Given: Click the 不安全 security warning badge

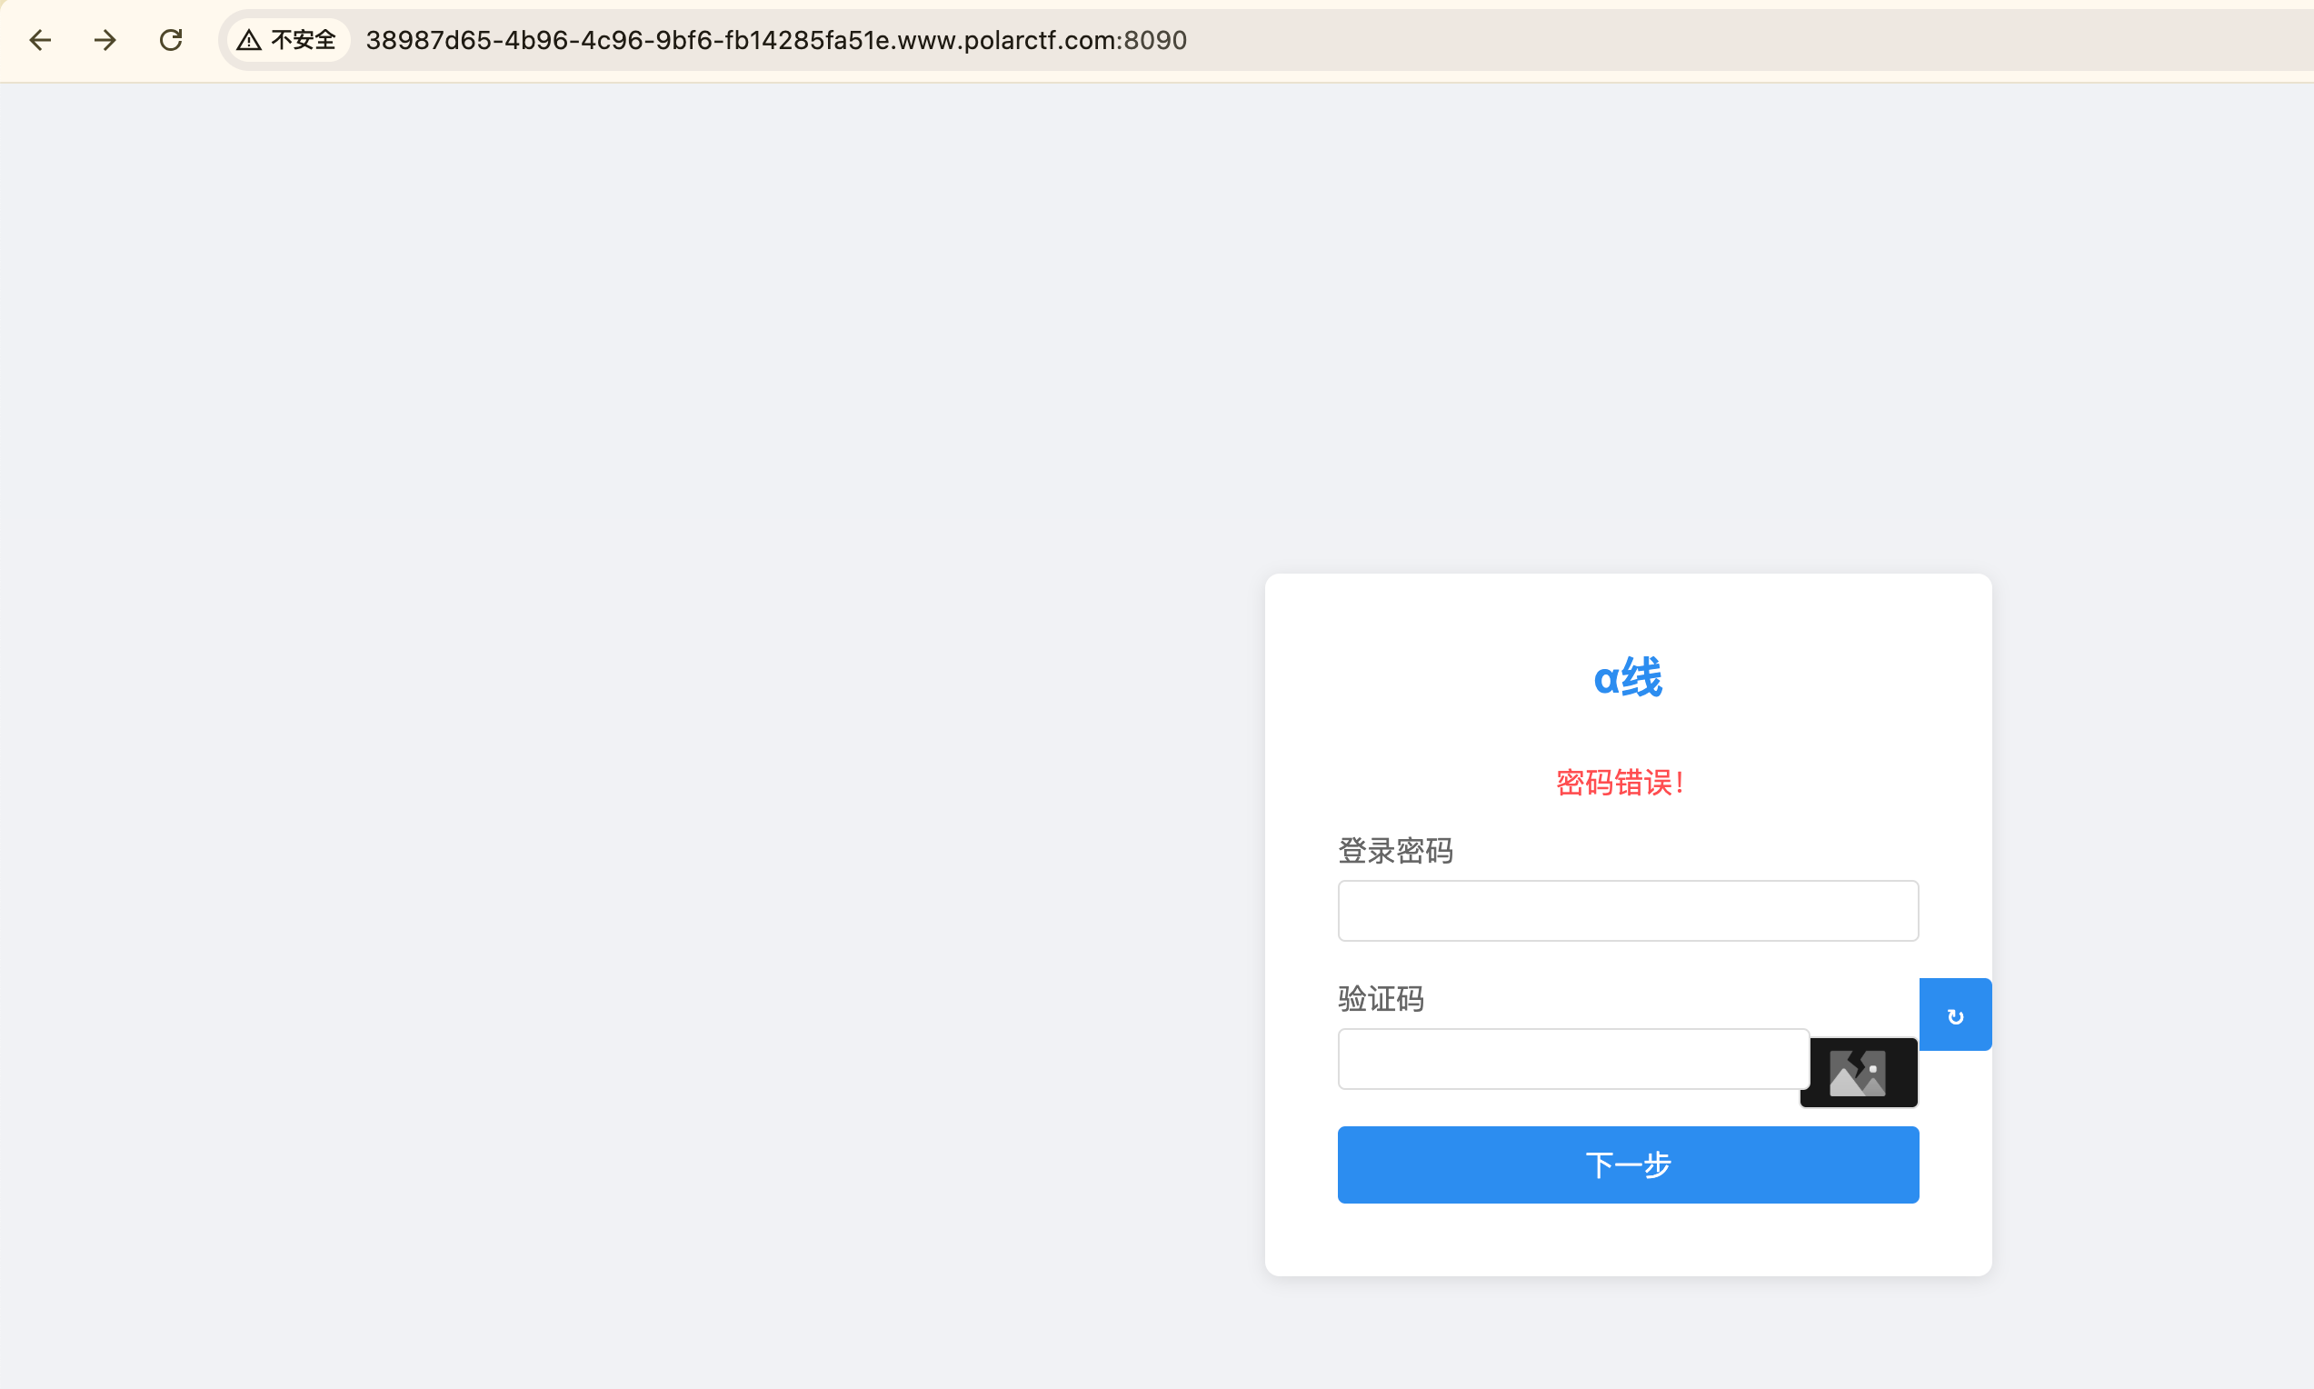Looking at the screenshot, I should point(287,40).
